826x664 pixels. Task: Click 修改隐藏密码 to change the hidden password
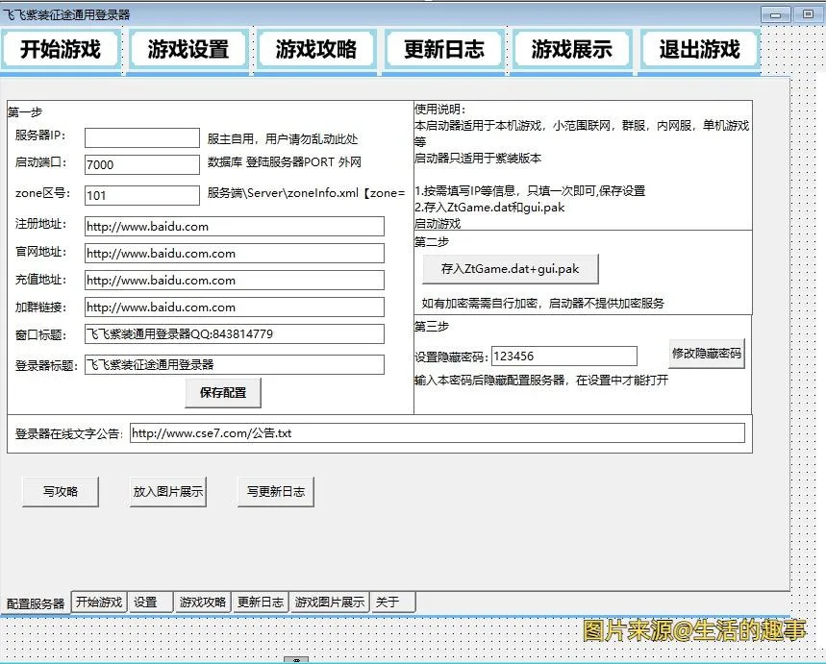pyautogui.click(x=705, y=356)
